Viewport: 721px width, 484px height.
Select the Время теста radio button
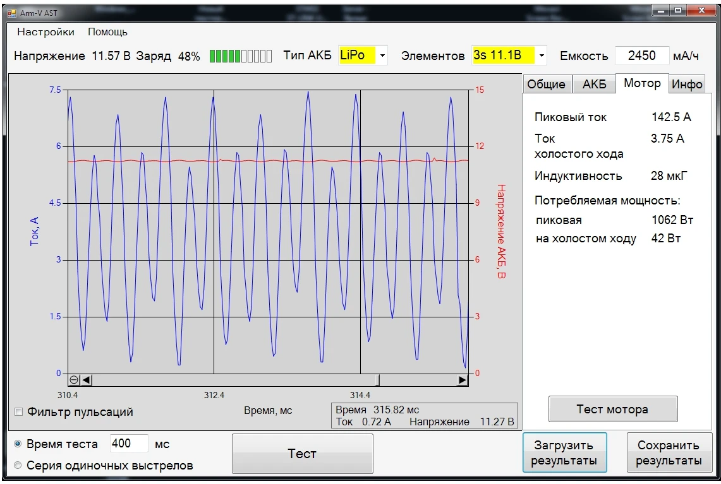point(18,444)
